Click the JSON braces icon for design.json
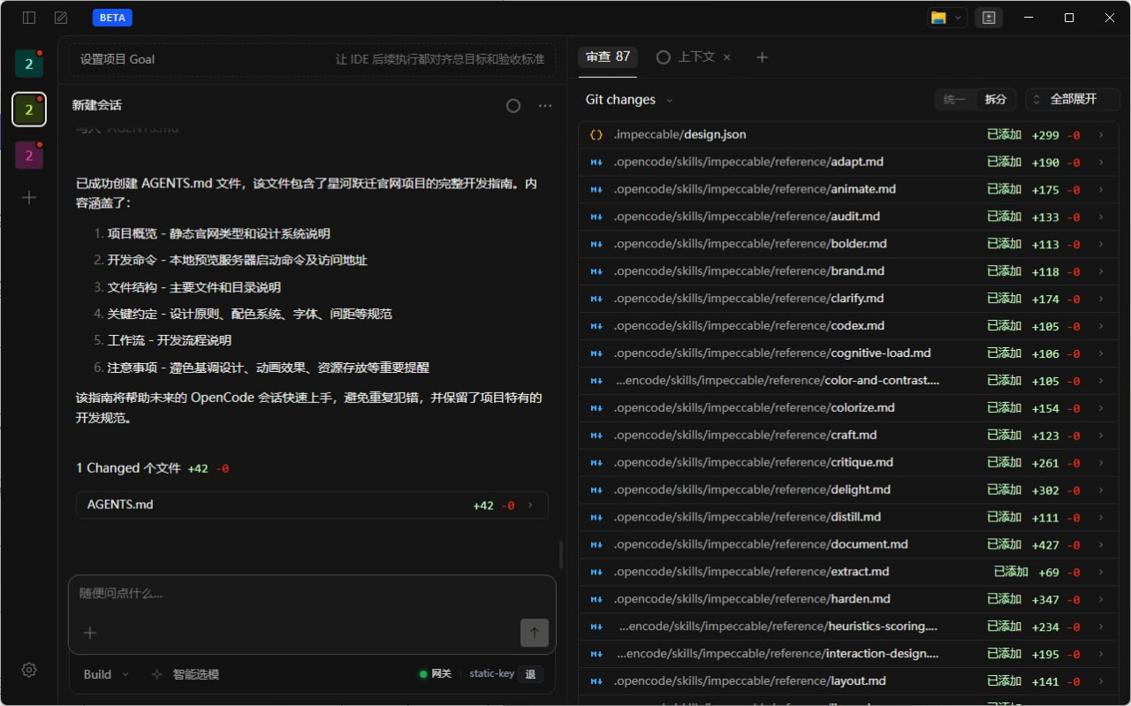This screenshot has width=1131, height=706. pos(596,135)
